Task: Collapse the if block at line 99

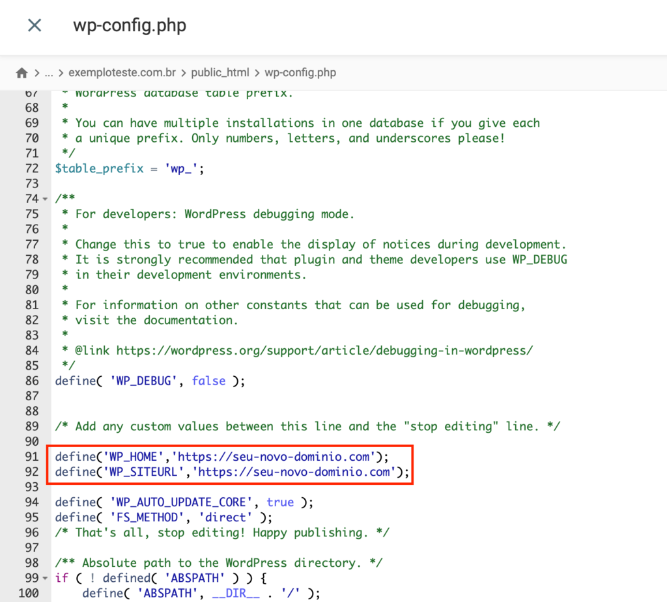Action: (45, 578)
